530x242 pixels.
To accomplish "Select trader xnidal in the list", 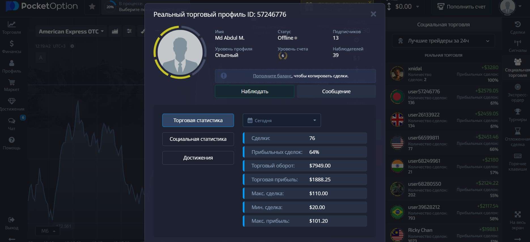I will coord(443,74).
